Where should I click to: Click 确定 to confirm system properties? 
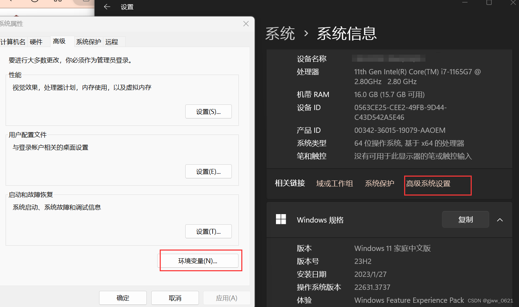pos(123,298)
